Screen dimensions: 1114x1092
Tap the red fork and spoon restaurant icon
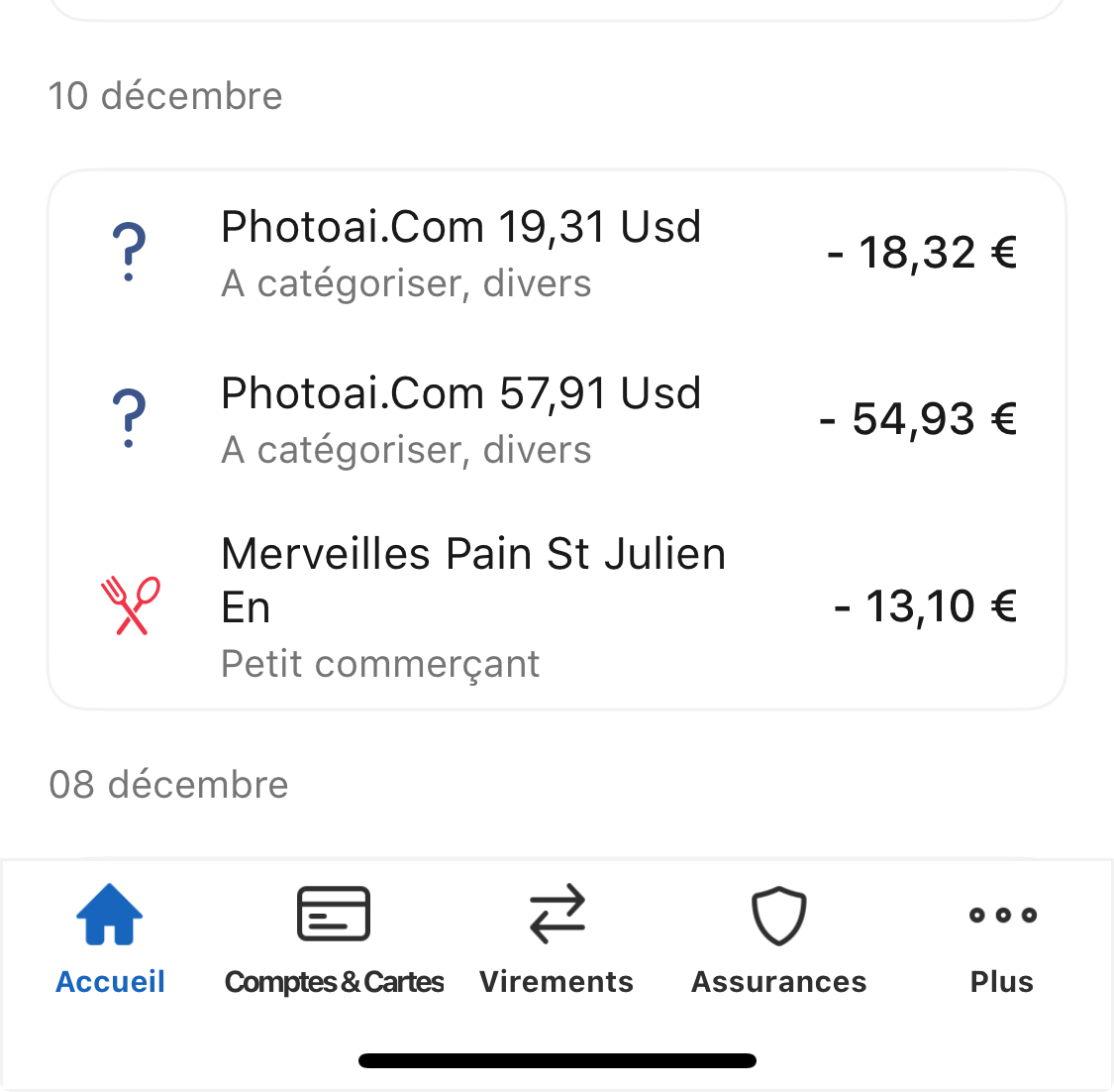pyautogui.click(x=131, y=605)
